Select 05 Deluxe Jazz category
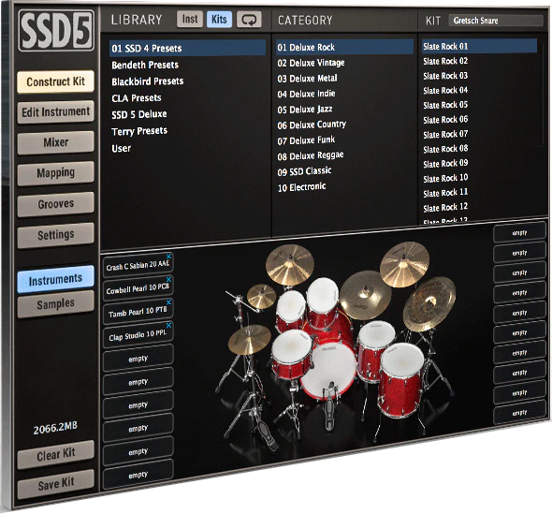 [x=305, y=110]
